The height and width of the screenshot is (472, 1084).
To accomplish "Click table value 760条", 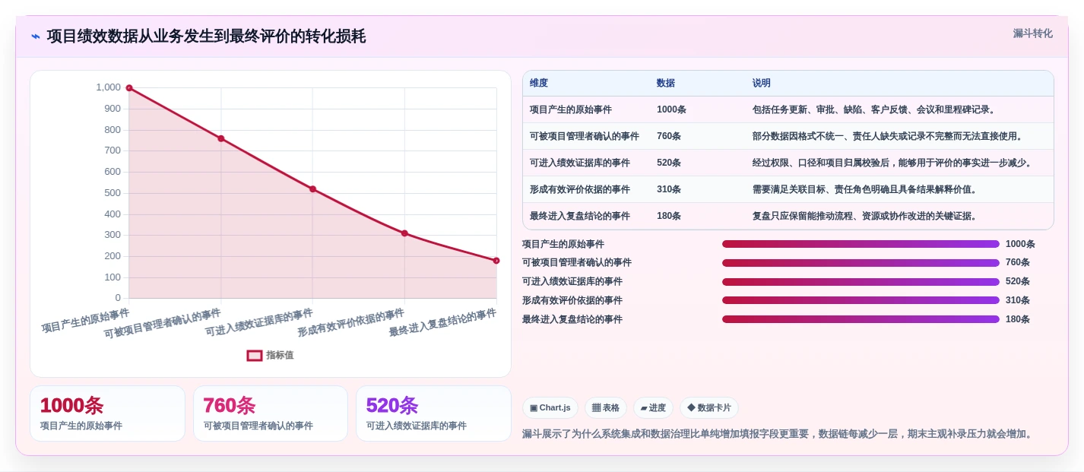I will (669, 136).
